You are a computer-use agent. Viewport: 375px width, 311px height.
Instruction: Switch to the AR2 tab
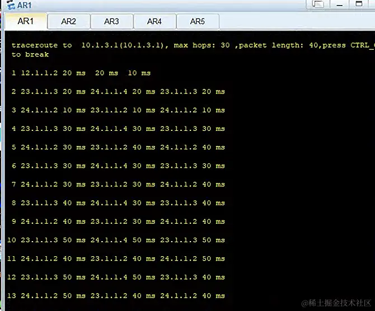coord(69,21)
